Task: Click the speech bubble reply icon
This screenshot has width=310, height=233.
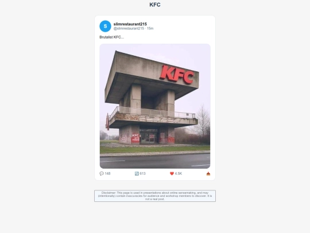Action: 102,174
